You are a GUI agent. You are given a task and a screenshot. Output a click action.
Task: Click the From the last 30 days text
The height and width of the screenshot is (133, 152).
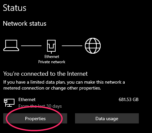40,106
